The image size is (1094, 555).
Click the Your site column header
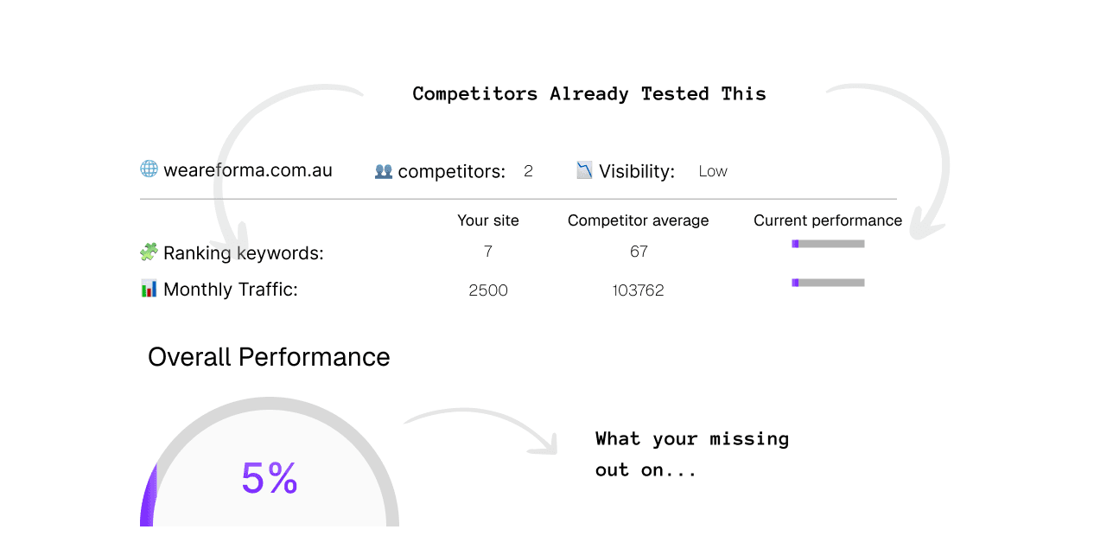(488, 220)
